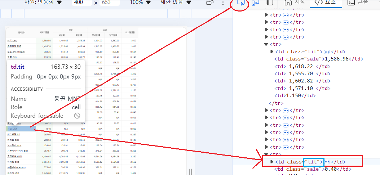The height and width of the screenshot is (175, 380).
Task: Collapse the tr node containing 1,586.96
Action: pyautogui.click(x=266, y=44)
